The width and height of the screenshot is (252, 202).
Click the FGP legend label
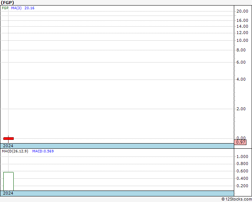[x=5, y=8]
